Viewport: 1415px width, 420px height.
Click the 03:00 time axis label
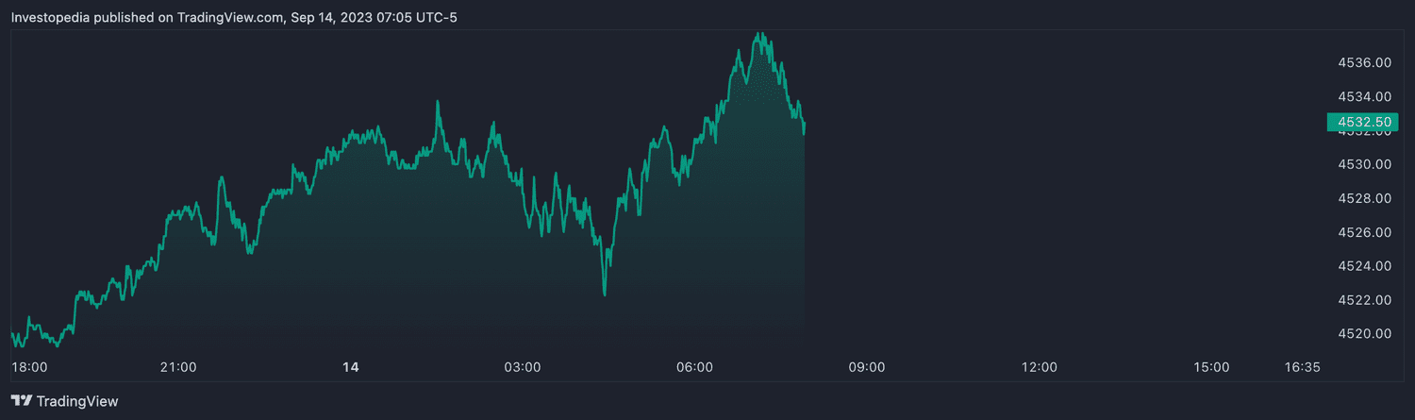[523, 367]
